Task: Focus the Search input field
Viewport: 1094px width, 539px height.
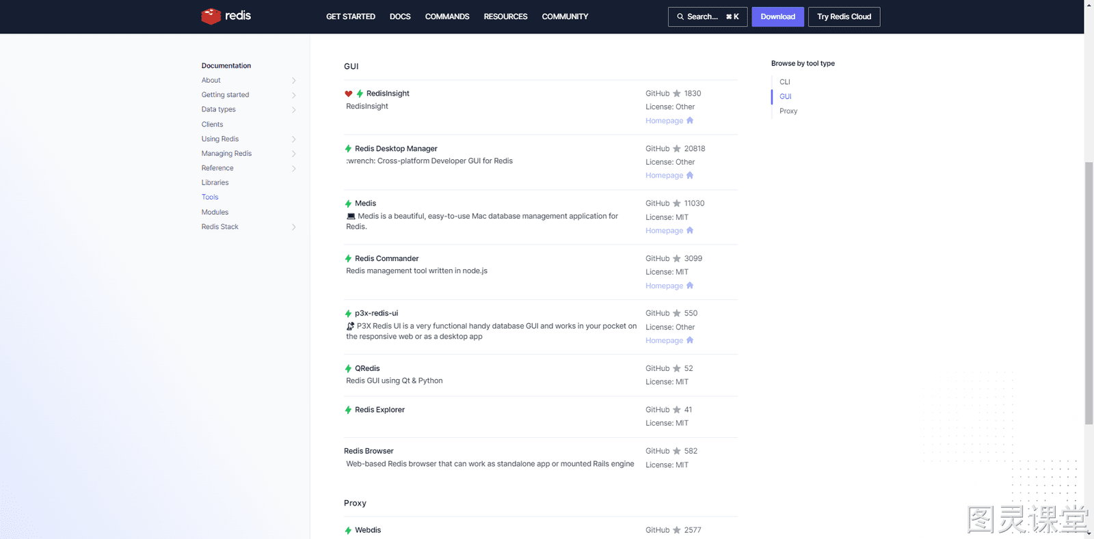Action: click(x=708, y=16)
